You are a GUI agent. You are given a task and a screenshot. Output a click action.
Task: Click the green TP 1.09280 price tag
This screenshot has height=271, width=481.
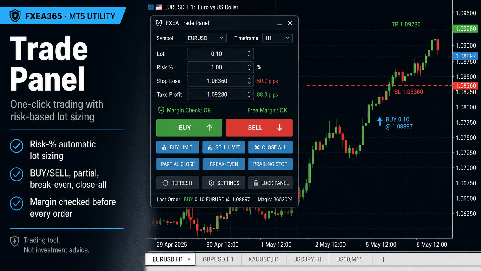point(465,29)
